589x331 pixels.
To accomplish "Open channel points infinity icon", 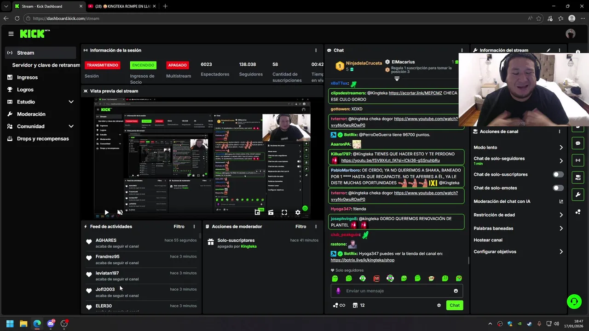I will (x=339, y=305).
